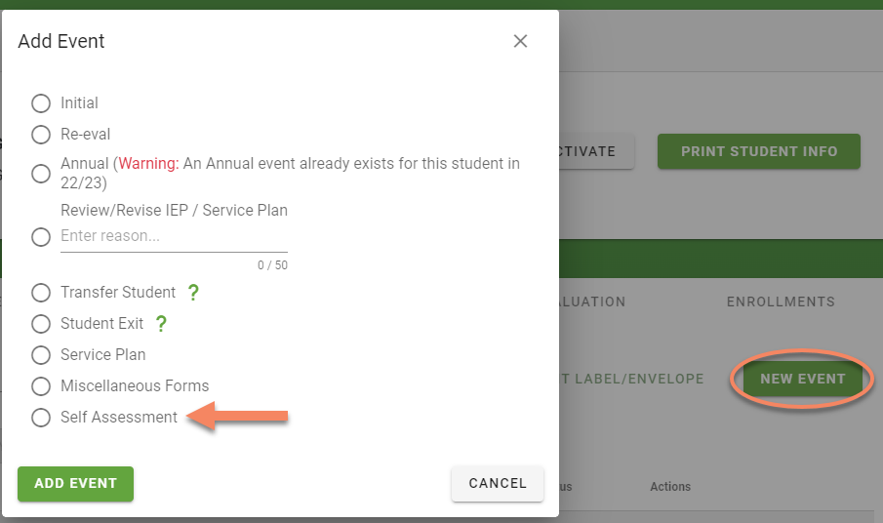Pick the Review/Revise IEP radio button
Viewport: 883px width, 523px height.
click(x=41, y=237)
